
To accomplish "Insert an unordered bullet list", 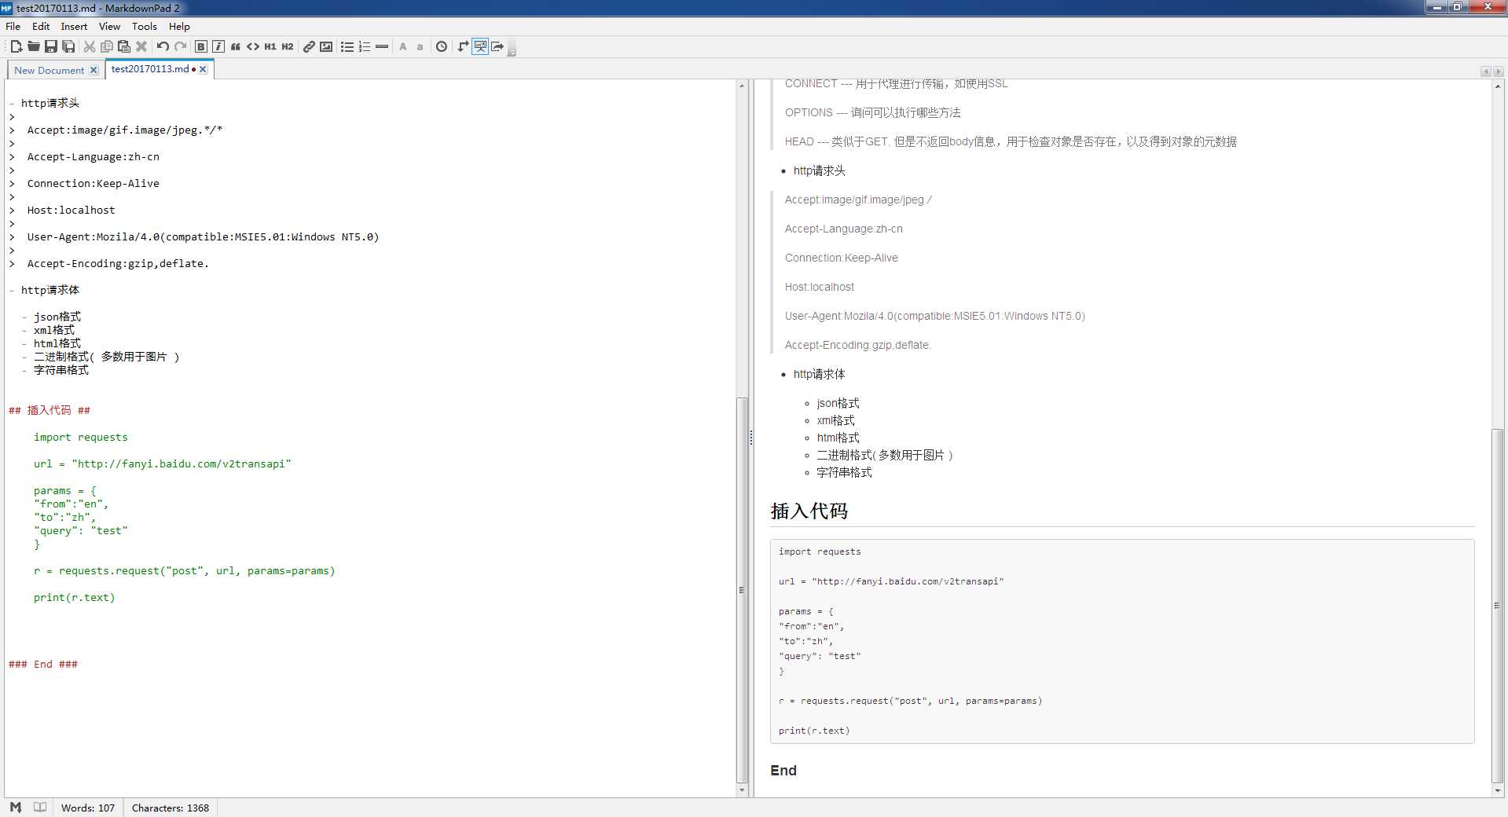I will 347,47.
